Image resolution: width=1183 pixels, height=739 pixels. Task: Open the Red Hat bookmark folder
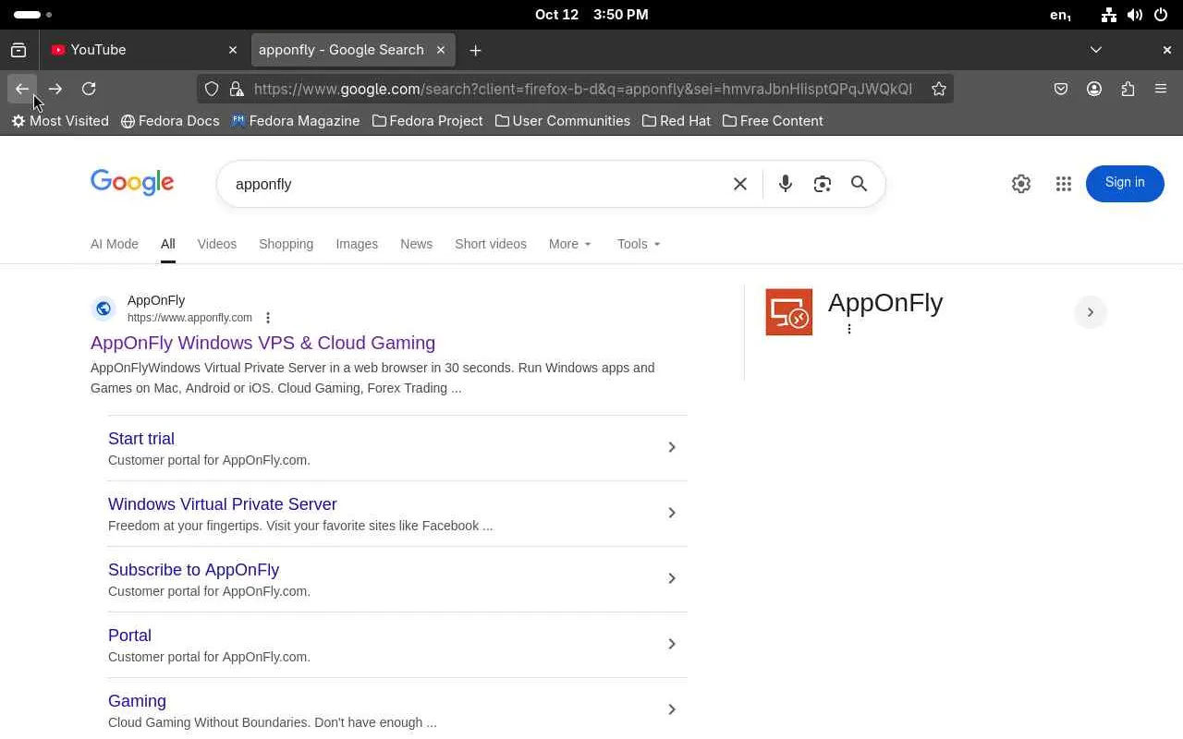click(x=677, y=121)
